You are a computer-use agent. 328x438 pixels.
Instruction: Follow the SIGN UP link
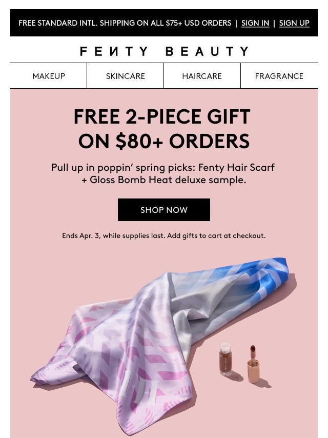pos(294,23)
